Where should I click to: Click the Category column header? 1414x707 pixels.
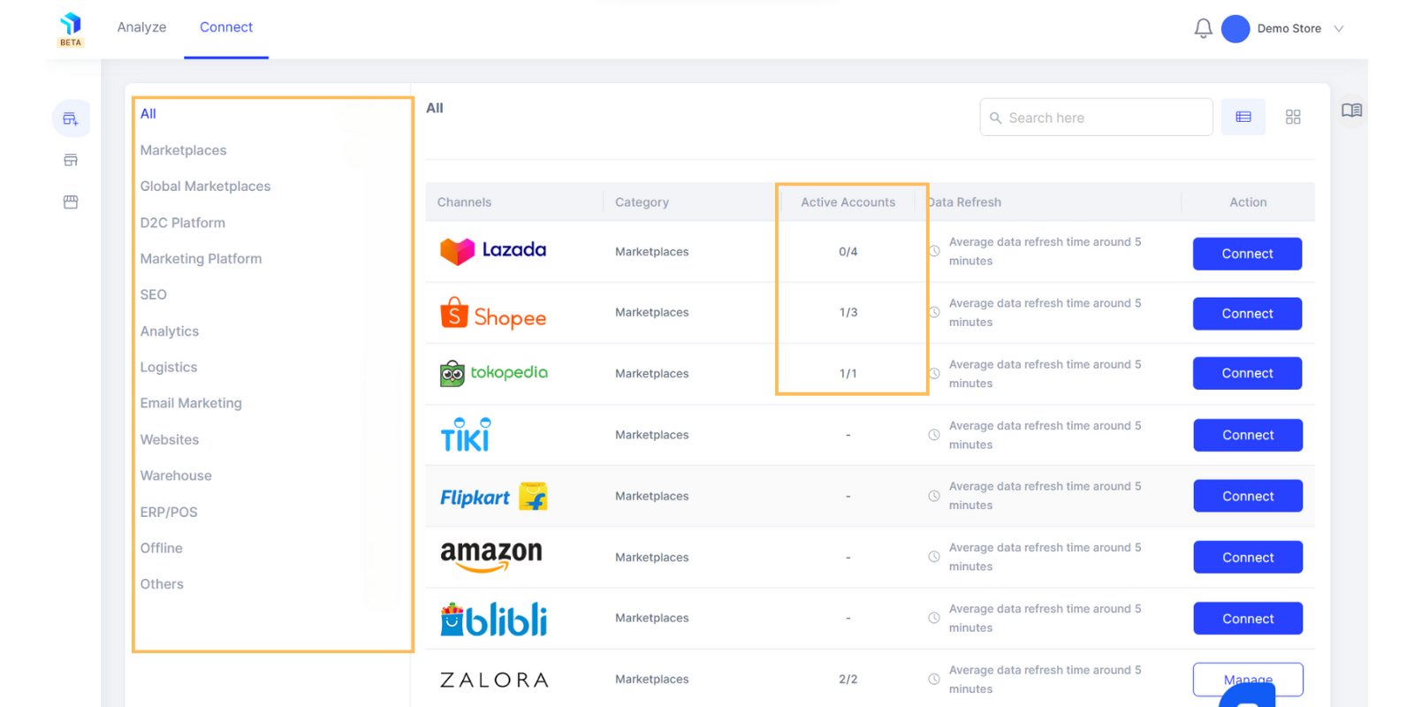[642, 202]
